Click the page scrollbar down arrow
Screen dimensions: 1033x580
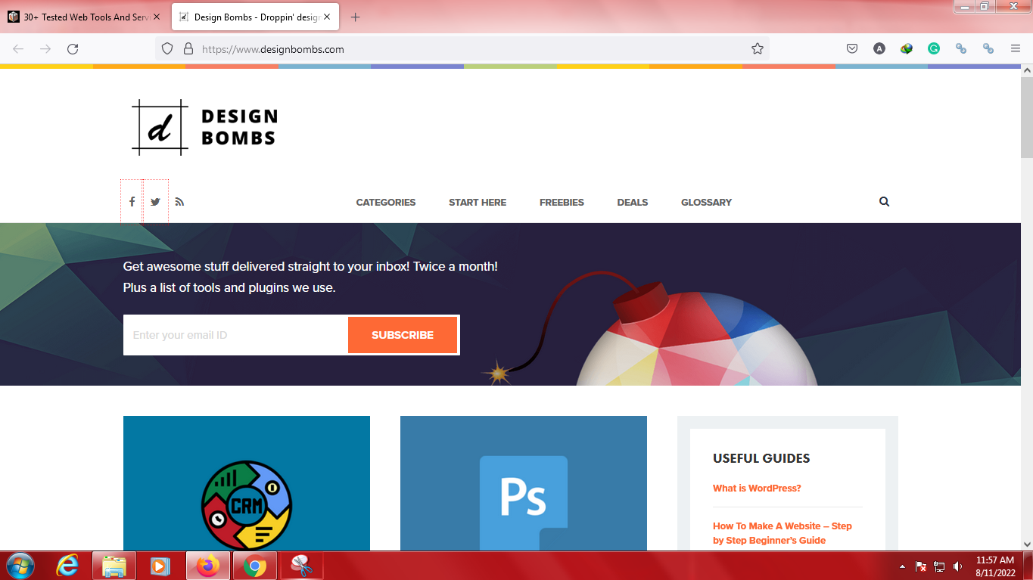(x=1027, y=544)
